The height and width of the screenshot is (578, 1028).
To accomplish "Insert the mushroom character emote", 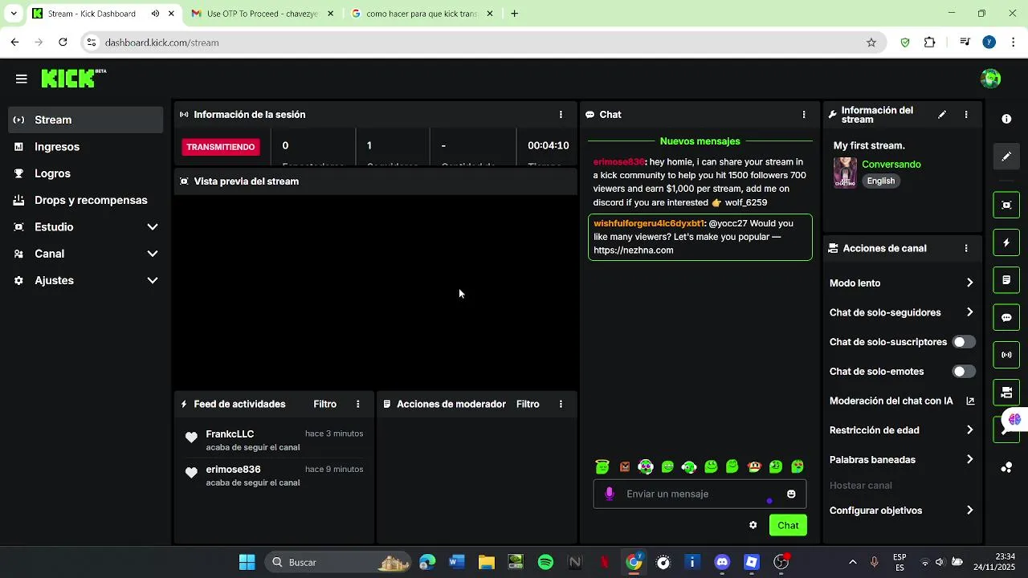I will tap(754, 467).
